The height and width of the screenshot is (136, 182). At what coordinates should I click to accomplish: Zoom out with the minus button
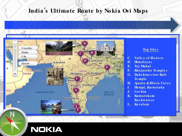click(x=15, y=41)
